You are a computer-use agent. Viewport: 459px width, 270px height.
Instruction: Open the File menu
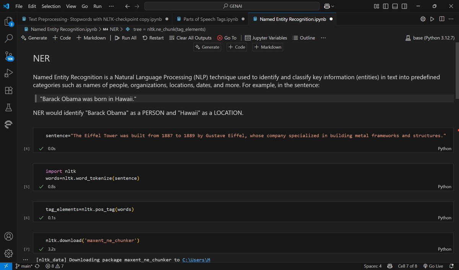[x=19, y=6]
